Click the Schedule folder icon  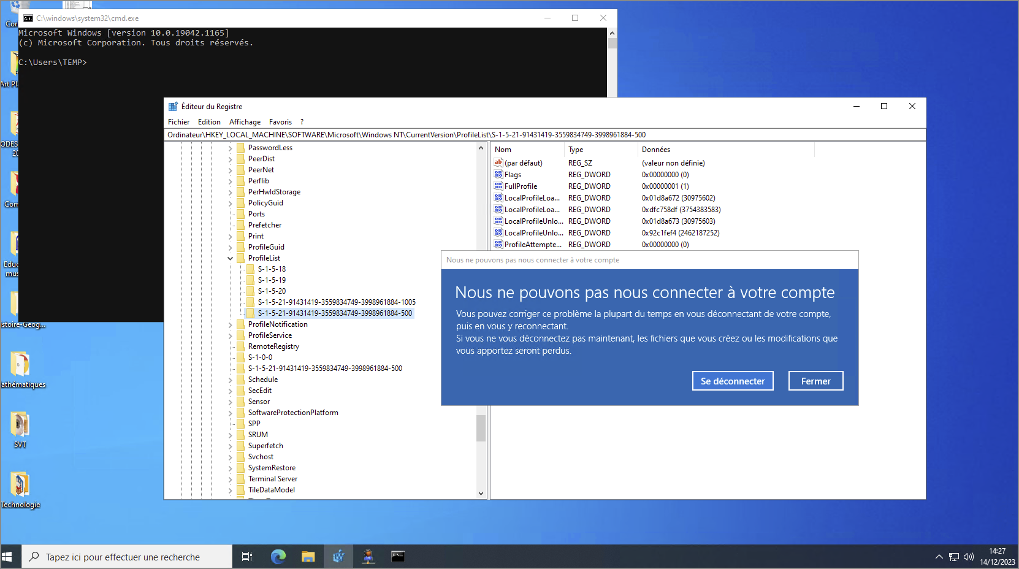(241, 380)
